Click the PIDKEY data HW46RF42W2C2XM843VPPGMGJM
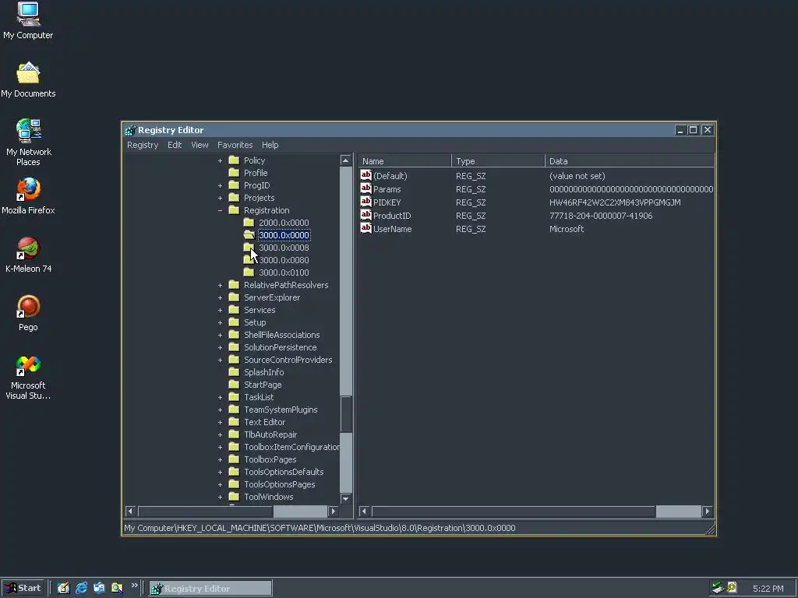The height and width of the screenshot is (598, 798). point(615,202)
